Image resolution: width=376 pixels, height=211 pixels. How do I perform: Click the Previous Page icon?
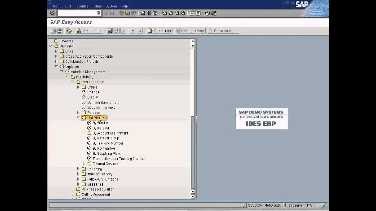[x=170, y=13]
